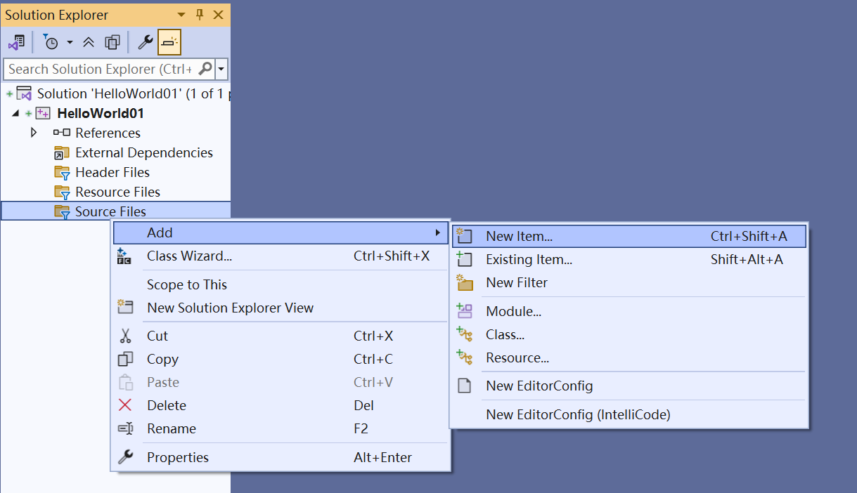Open the Solution Explorer window position dropdown
The height and width of the screenshot is (493, 857).
point(181,15)
